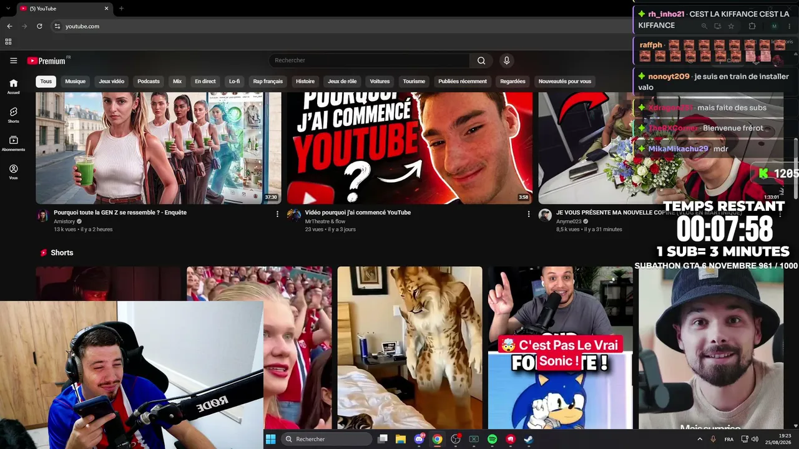Click the Chrome taskbar icon
Image resolution: width=799 pixels, height=449 pixels.
tap(438, 439)
